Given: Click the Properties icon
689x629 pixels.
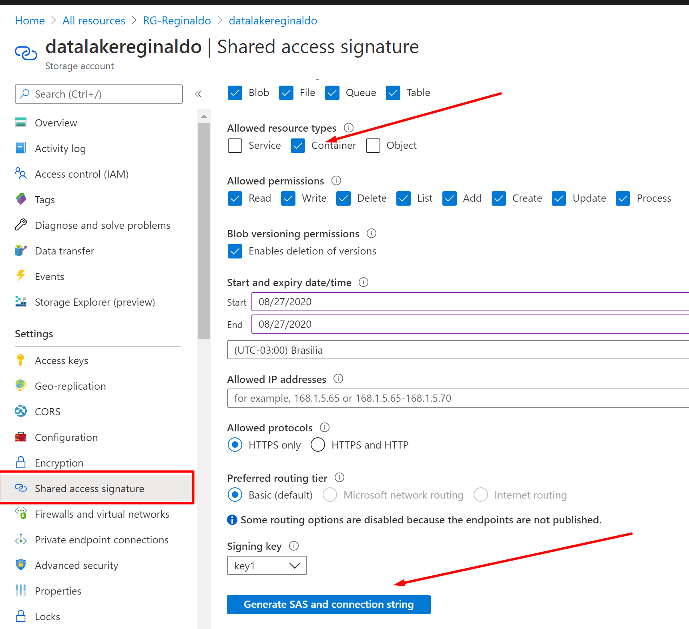Looking at the screenshot, I should (21, 590).
